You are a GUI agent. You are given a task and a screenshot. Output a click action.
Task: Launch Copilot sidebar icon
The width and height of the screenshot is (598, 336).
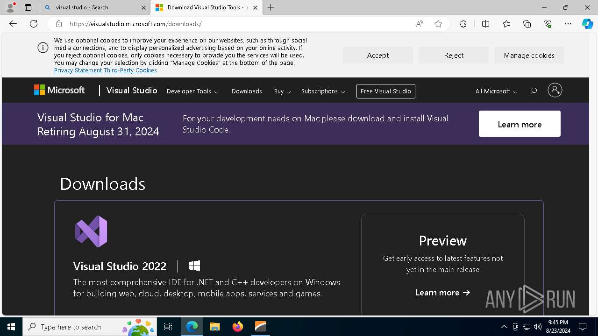pos(588,24)
